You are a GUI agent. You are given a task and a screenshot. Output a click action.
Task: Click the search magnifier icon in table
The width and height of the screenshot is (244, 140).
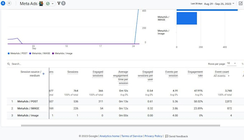point(9,64)
